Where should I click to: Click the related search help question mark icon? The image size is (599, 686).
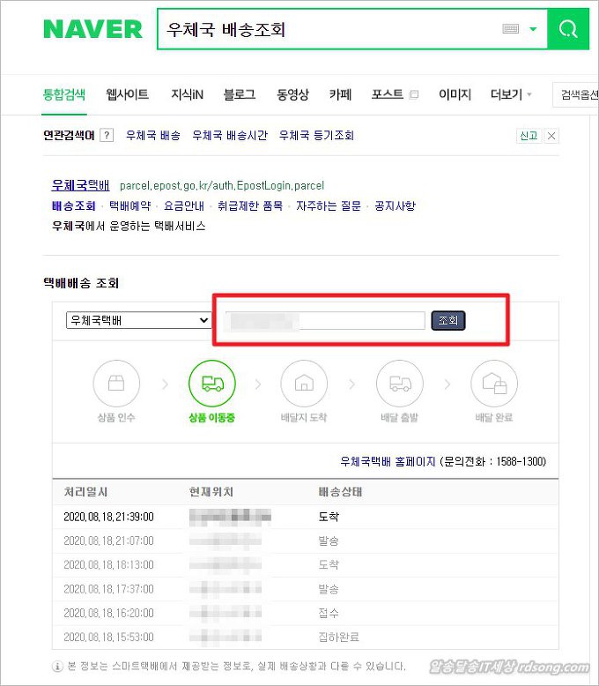107,136
